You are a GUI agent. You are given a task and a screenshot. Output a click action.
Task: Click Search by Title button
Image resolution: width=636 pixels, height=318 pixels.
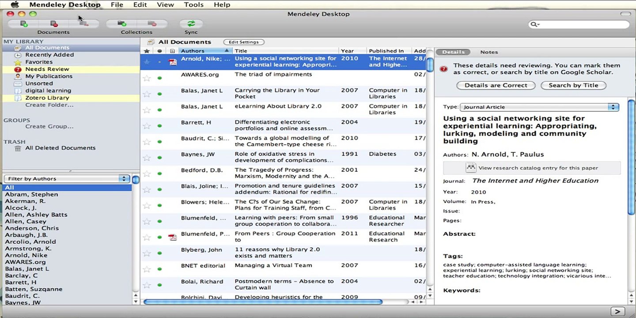[573, 85]
